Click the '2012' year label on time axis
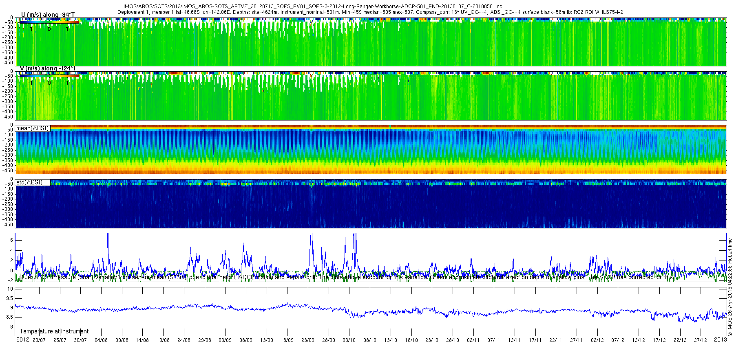The height and width of the screenshot is (346, 734). pos(22,339)
